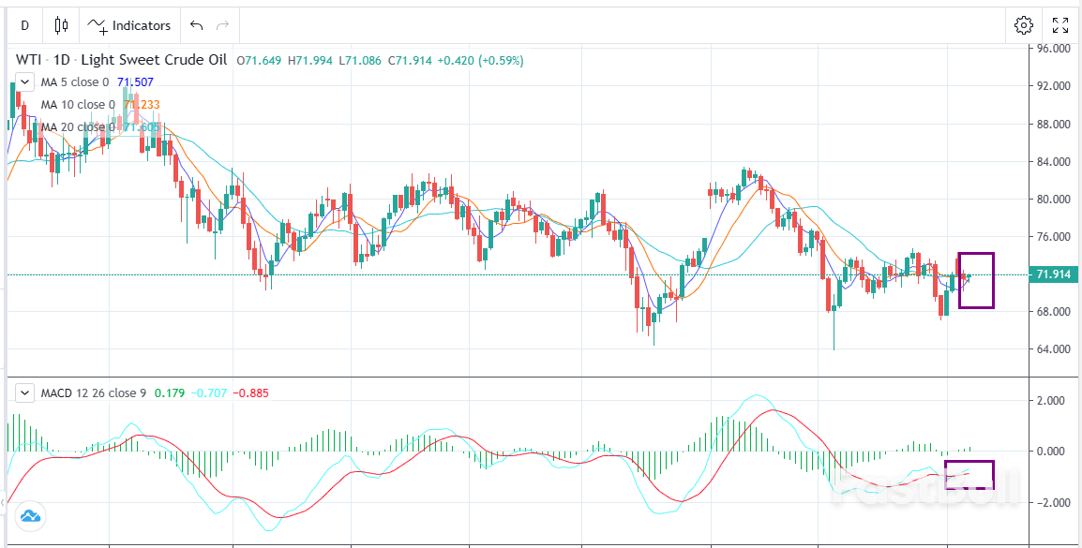Screen dimensions: 1082x548
Task: Select the D timeframe button
Action: [23, 25]
